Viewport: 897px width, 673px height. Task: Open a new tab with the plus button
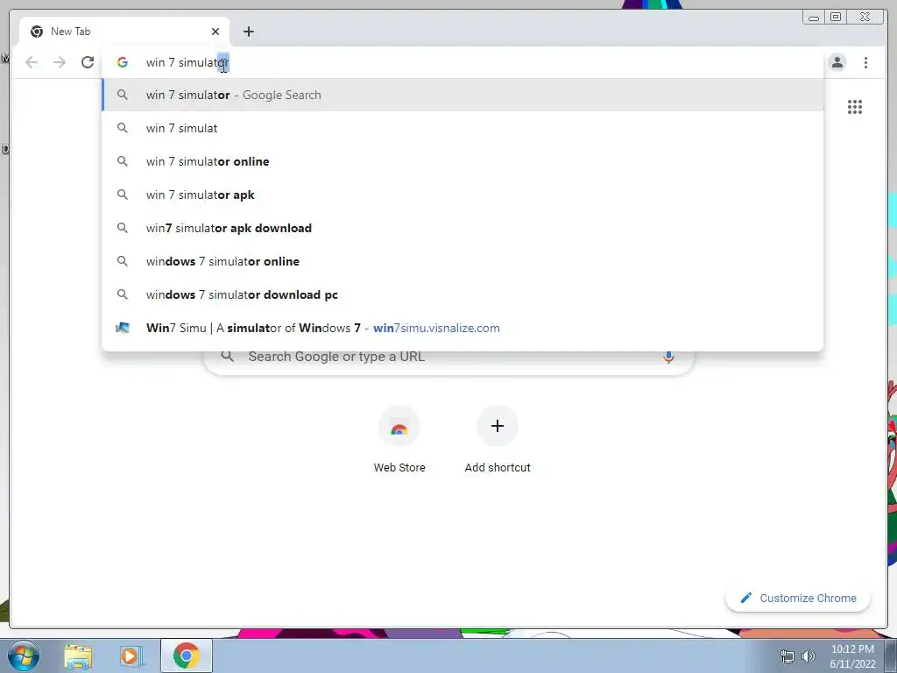tap(248, 32)
